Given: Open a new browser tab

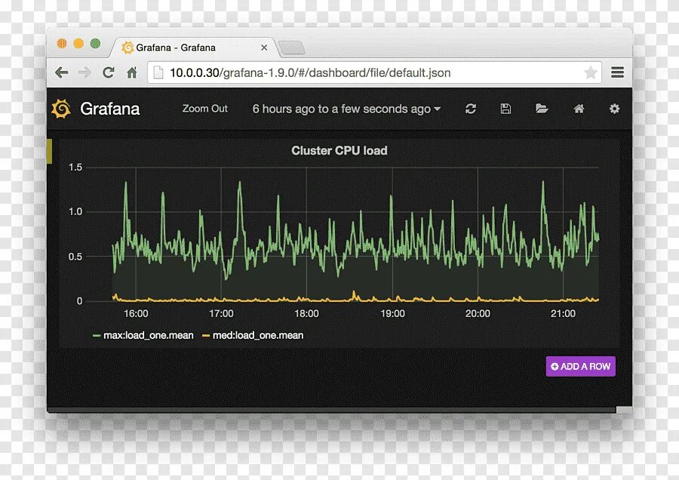Looking at the screenshot, I should pyautogui.click(x=292, y=48).
